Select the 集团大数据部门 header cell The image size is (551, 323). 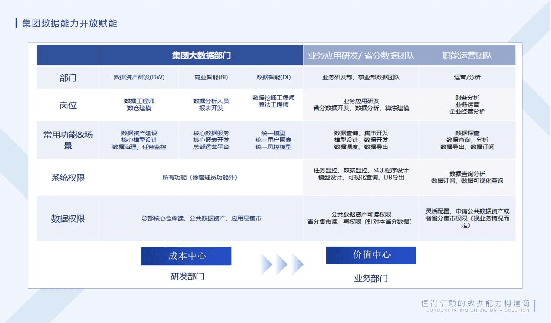click(x=201, y=56)
